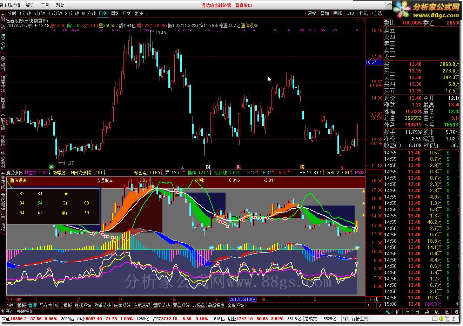
Task: Click the 榜 marker under the chart
Action: click(302, 167)
